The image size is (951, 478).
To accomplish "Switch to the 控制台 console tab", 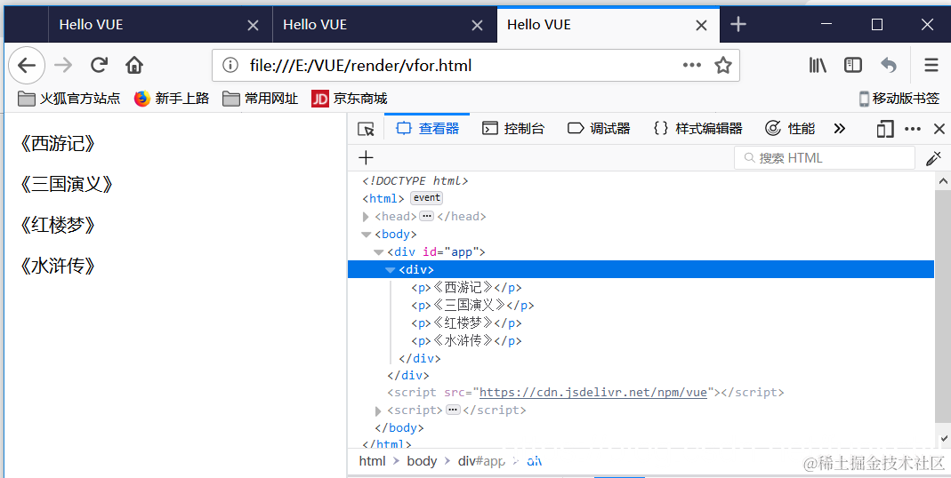I will tap(513, 129).
